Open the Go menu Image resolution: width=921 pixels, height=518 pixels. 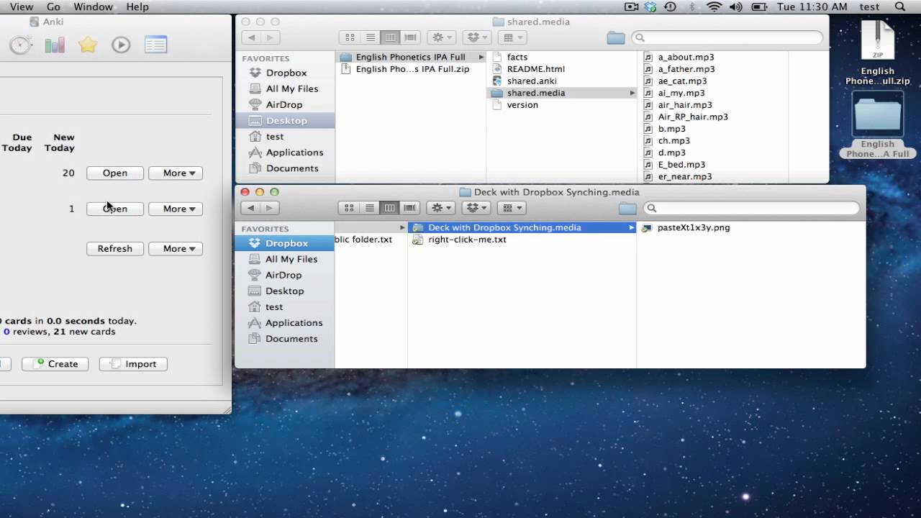point(53,6)
